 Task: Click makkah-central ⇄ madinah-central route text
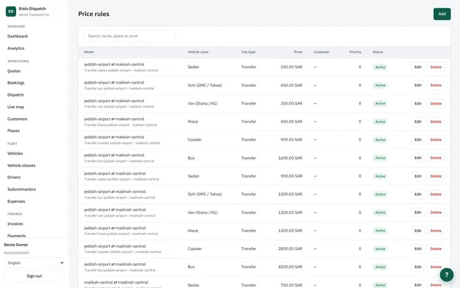point(116,282)
